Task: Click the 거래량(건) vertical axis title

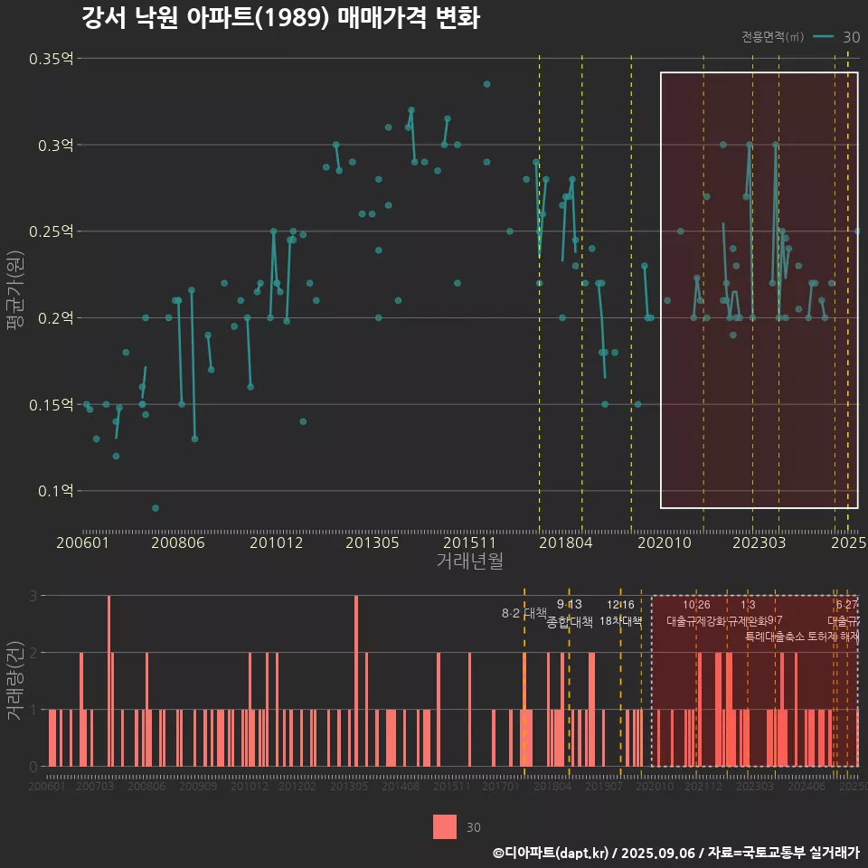Action: pos(14,680)
